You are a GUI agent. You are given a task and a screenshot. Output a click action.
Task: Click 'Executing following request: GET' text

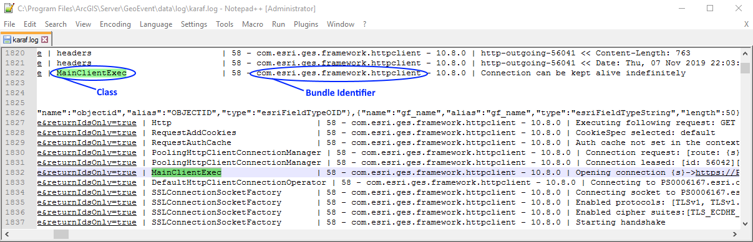pos(656,123)
